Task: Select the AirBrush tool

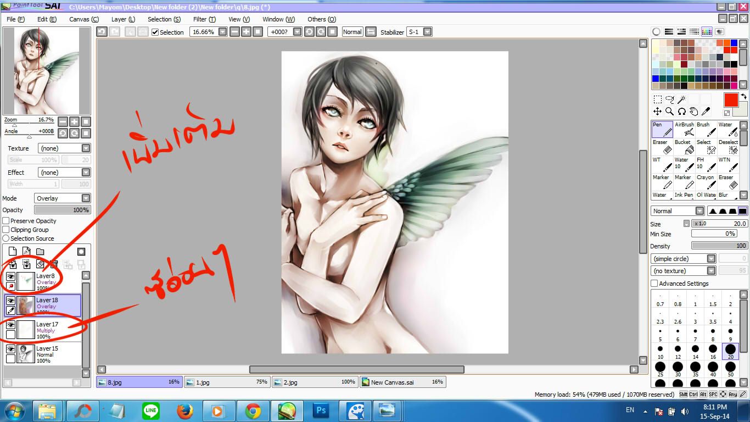Action: [684, 129]
